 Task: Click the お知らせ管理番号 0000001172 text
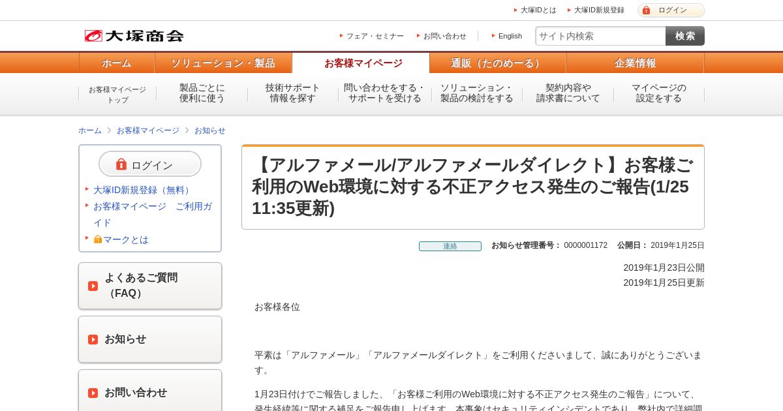(x=549, y=245)
